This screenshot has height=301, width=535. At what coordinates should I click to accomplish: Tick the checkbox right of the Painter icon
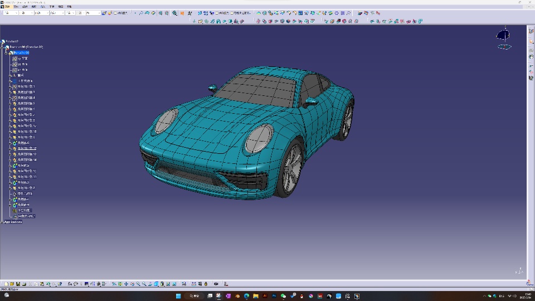[115, 13]
